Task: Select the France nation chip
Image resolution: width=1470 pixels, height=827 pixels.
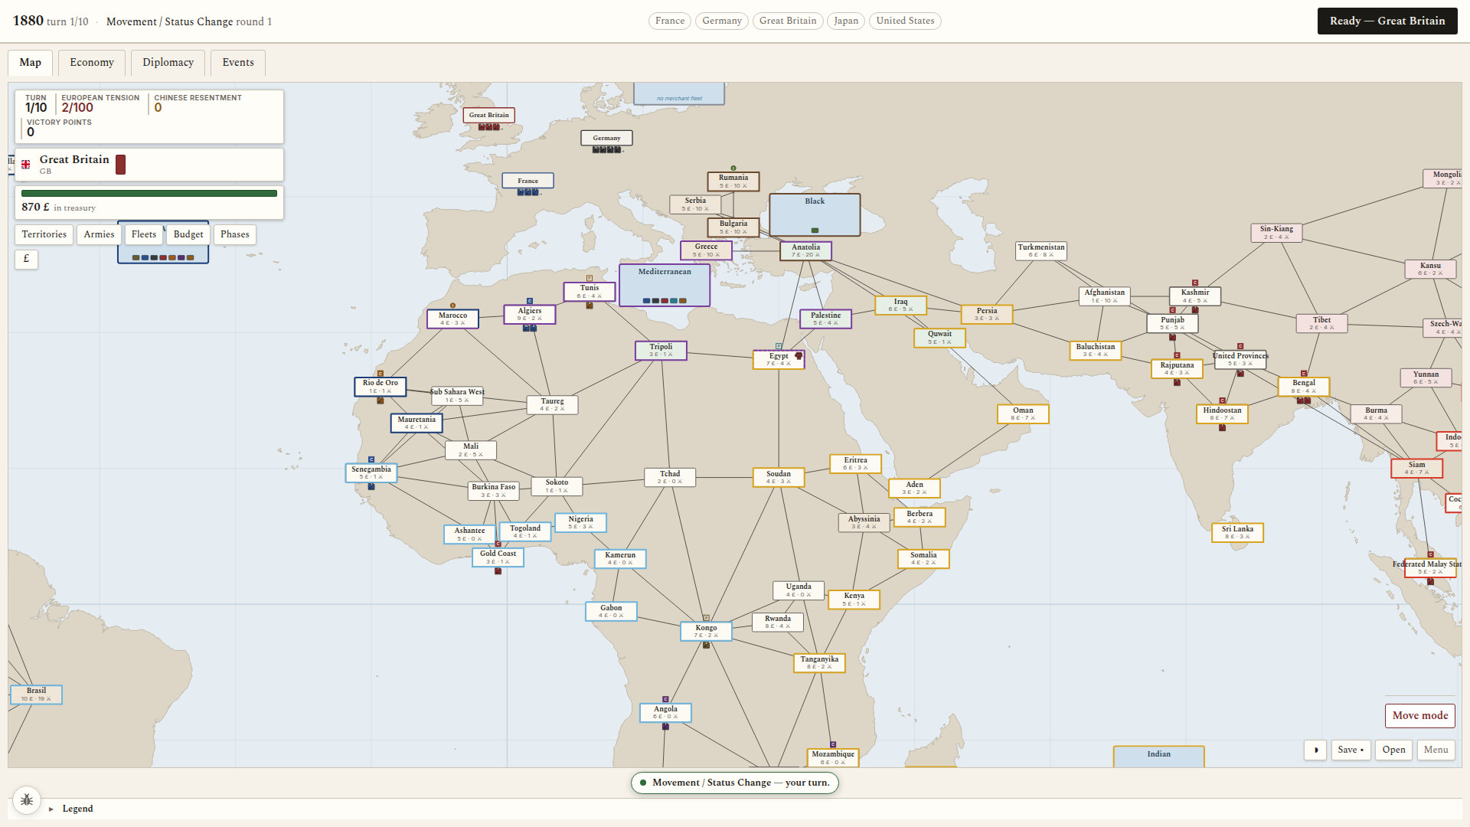Action: pyautogui.click(x=670, y=21)
